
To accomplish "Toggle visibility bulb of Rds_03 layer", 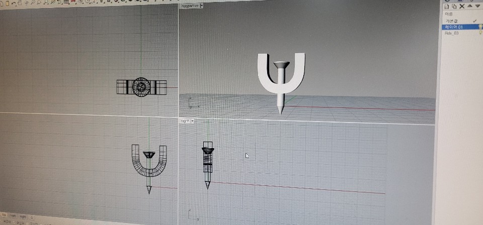I will pyautogui.click(x=480, y=33).
